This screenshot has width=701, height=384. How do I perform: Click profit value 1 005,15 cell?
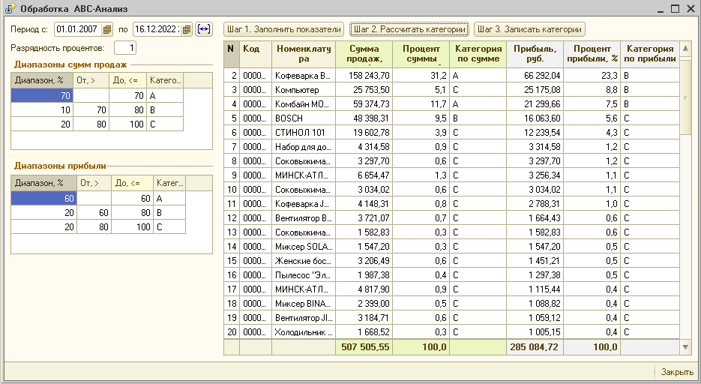(535, 332)
